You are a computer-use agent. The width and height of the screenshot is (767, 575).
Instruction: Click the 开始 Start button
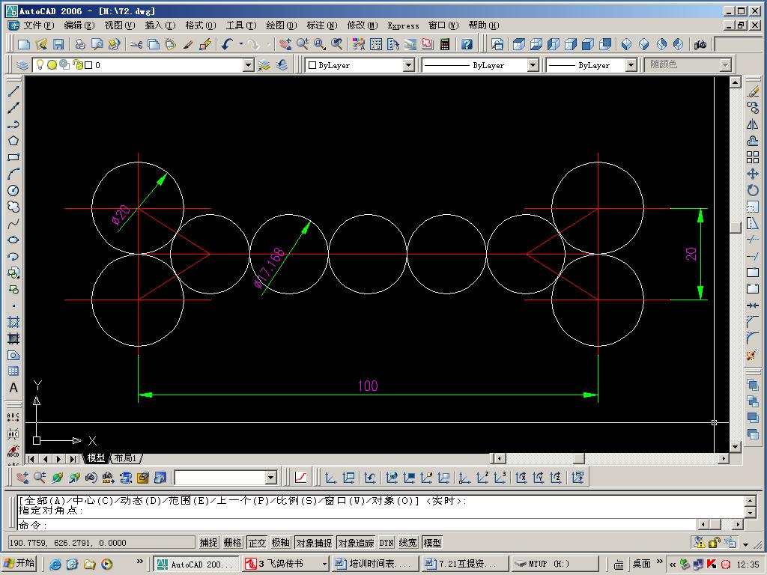(19, 564)
